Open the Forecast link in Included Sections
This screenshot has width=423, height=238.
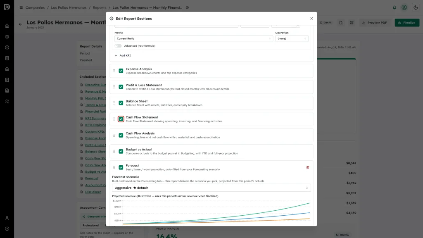92,178
